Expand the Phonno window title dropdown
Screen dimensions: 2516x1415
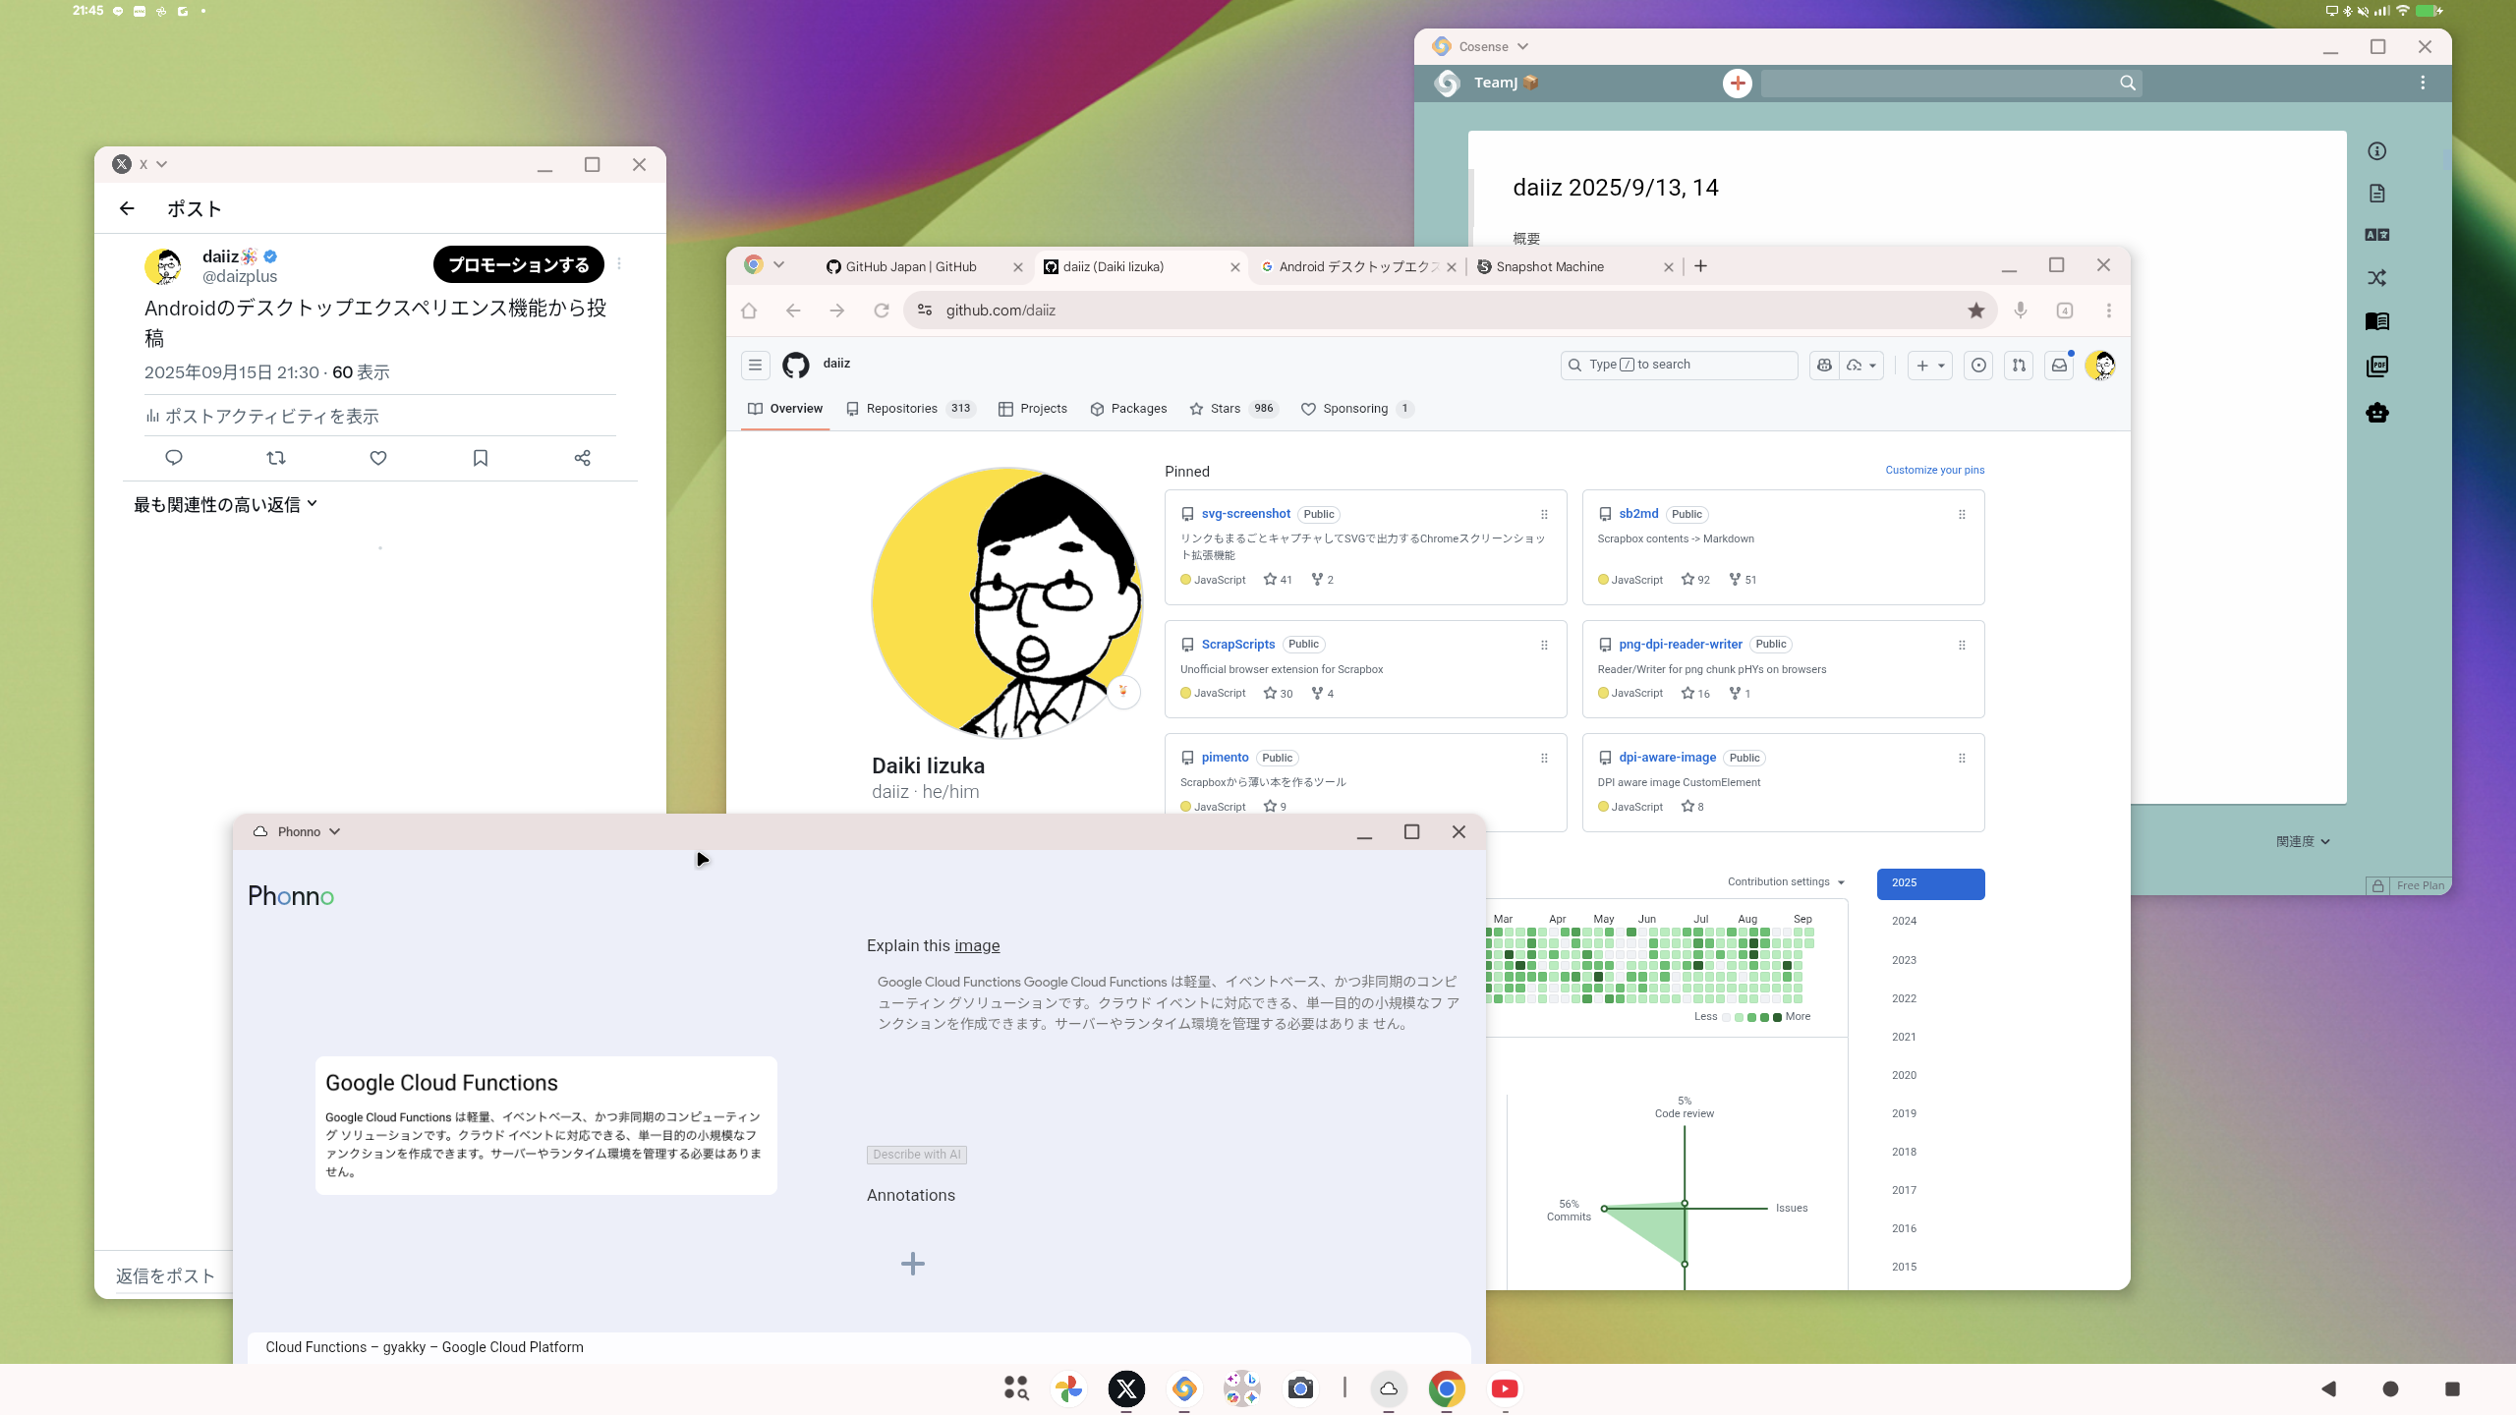[x=335, y=832]
